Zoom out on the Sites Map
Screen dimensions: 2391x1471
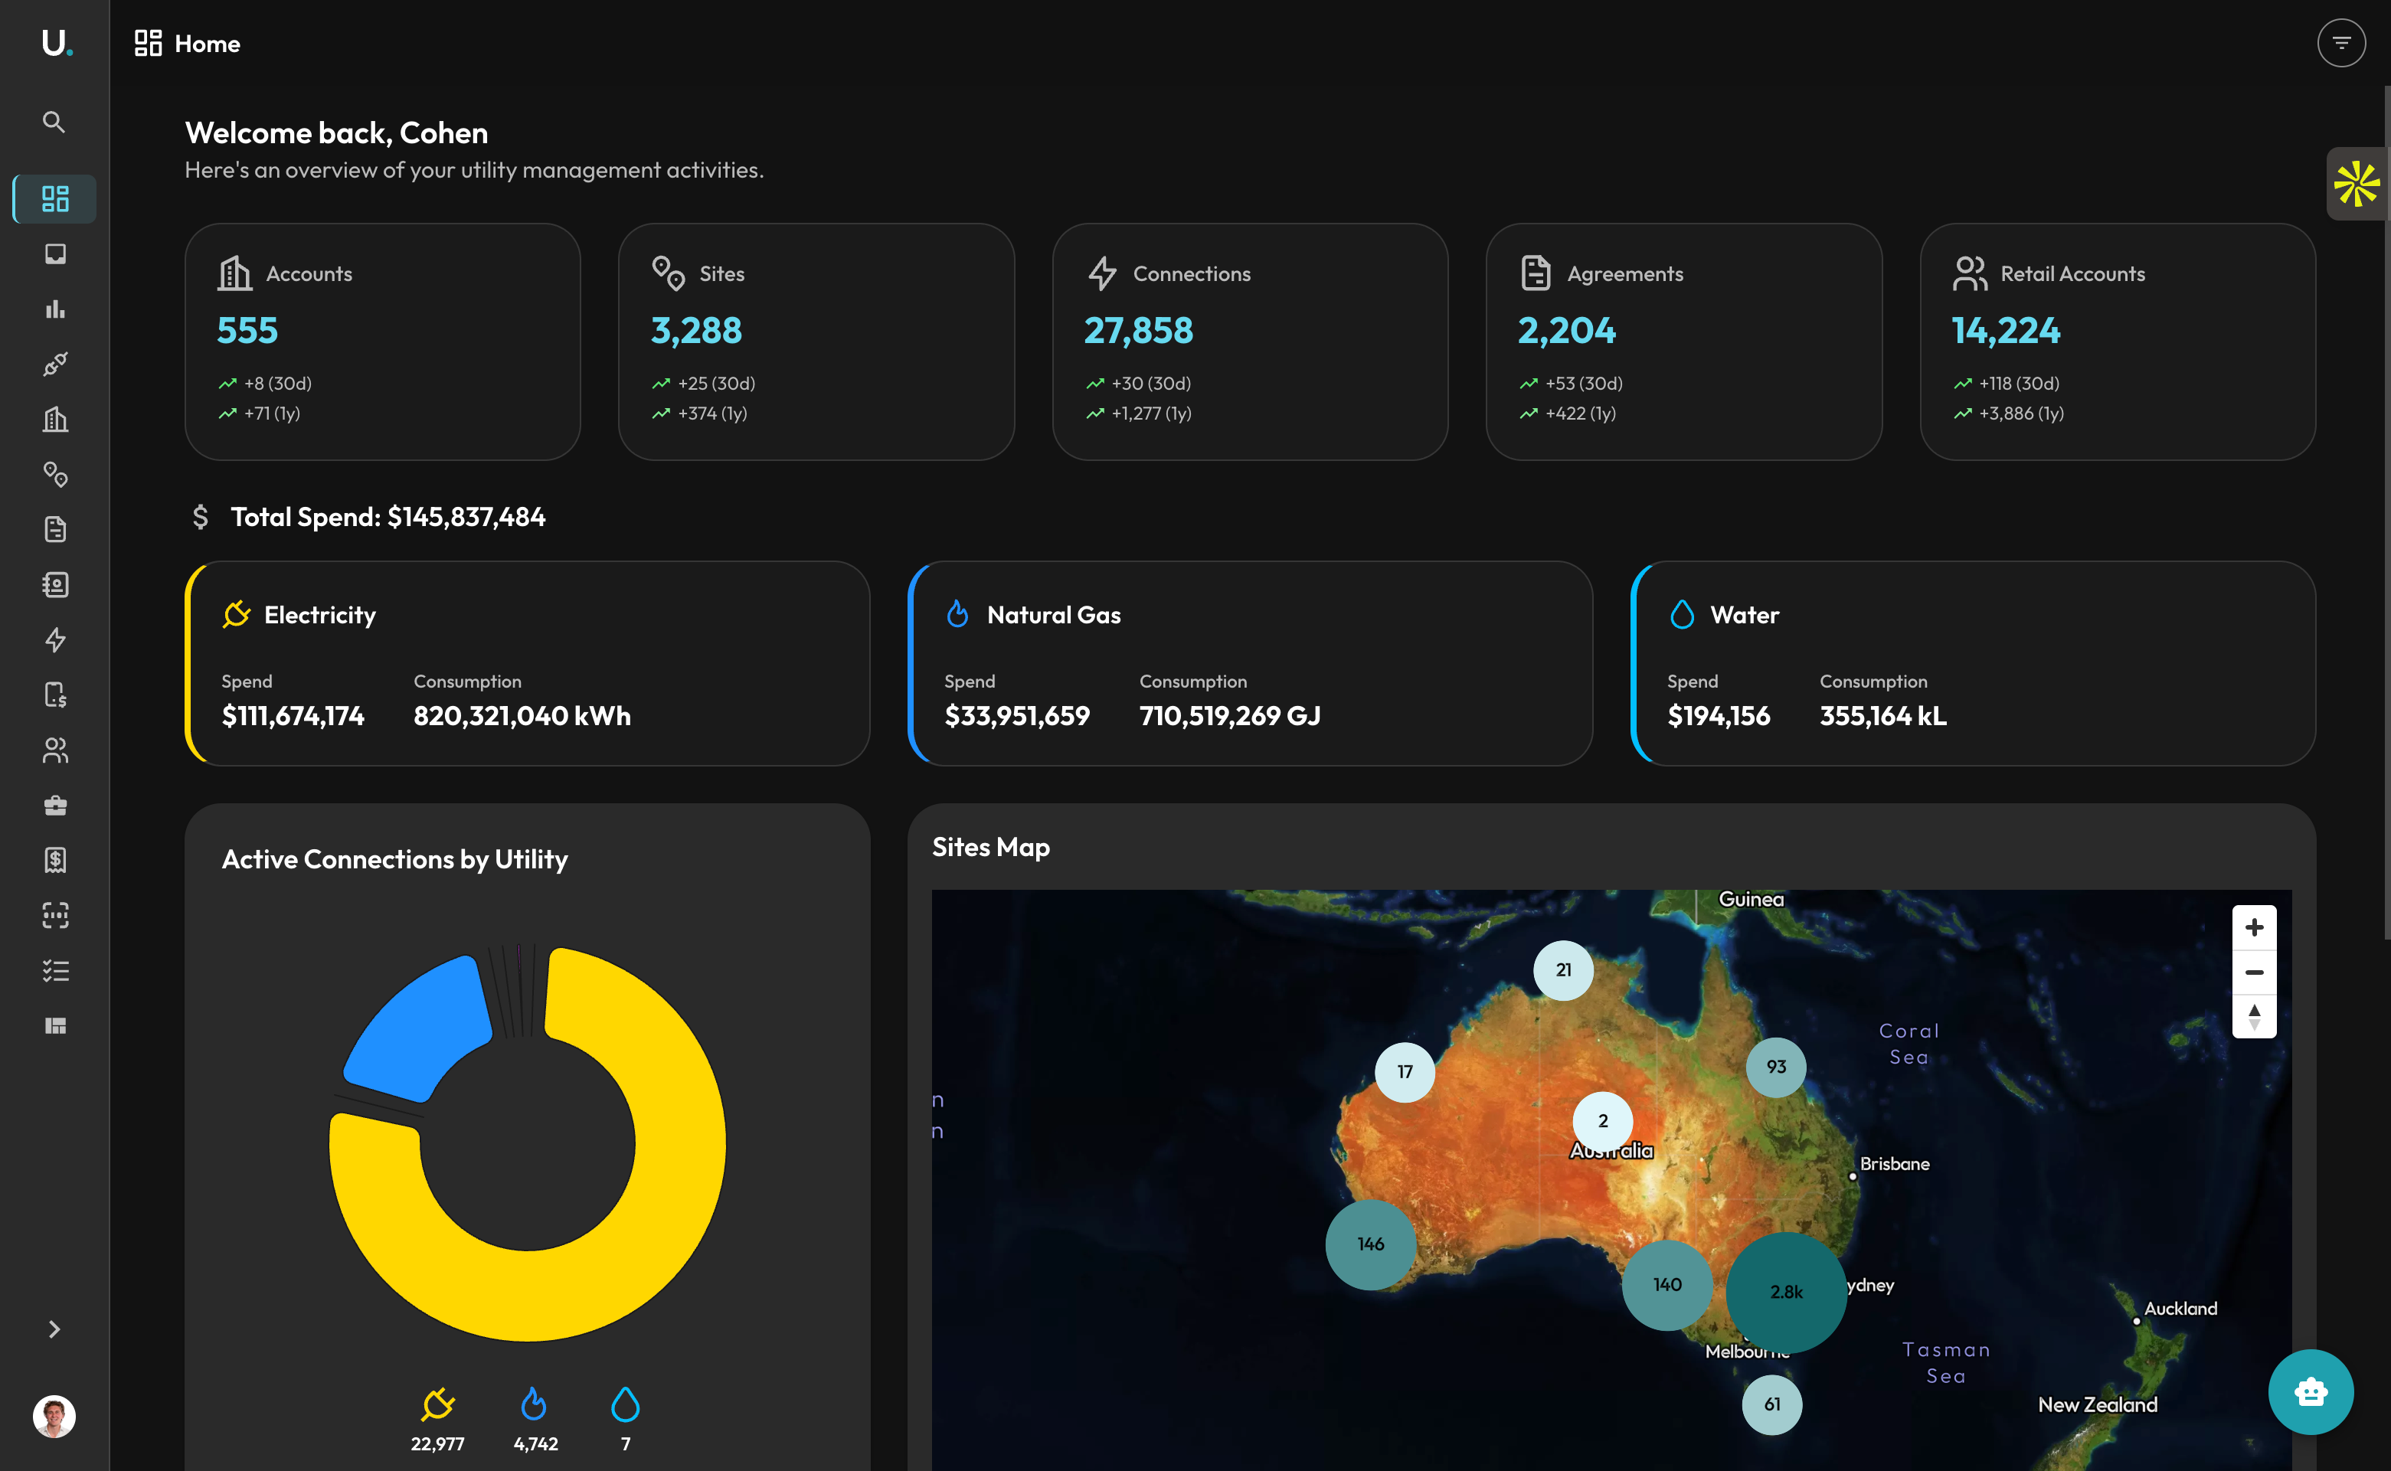click(2254, 972)
